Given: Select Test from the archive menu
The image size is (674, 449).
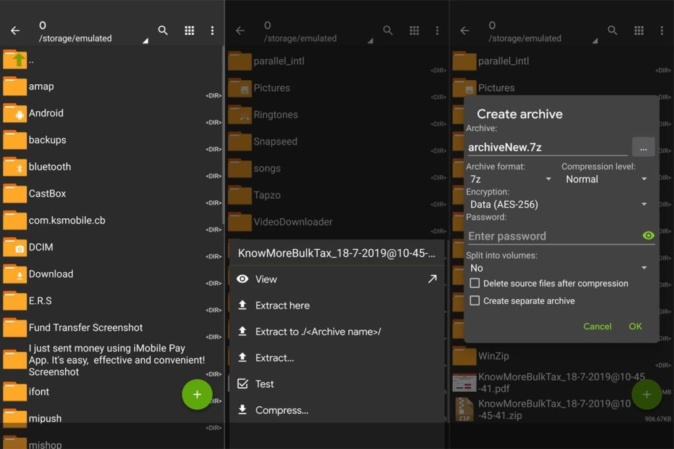Looking at the screenshot, I should click(x=266, y=384).
